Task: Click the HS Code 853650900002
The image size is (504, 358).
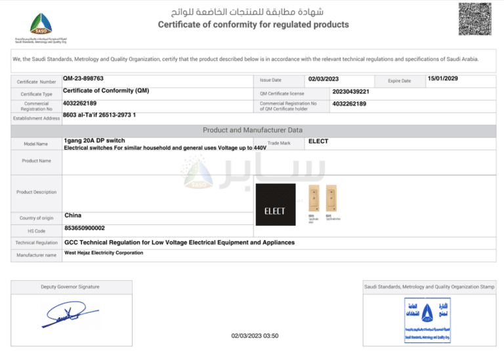Action: point(84,228)
